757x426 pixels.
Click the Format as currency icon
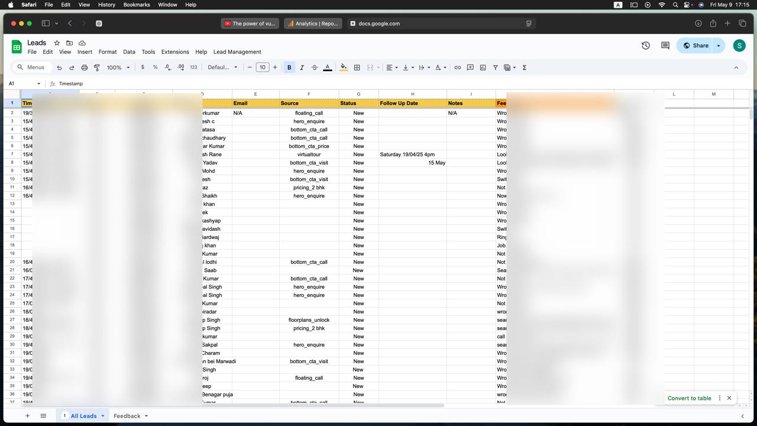(143, 67)
